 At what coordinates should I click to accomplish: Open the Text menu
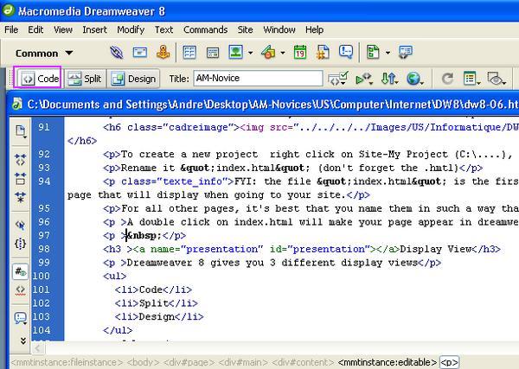click(x=163, y=29)
